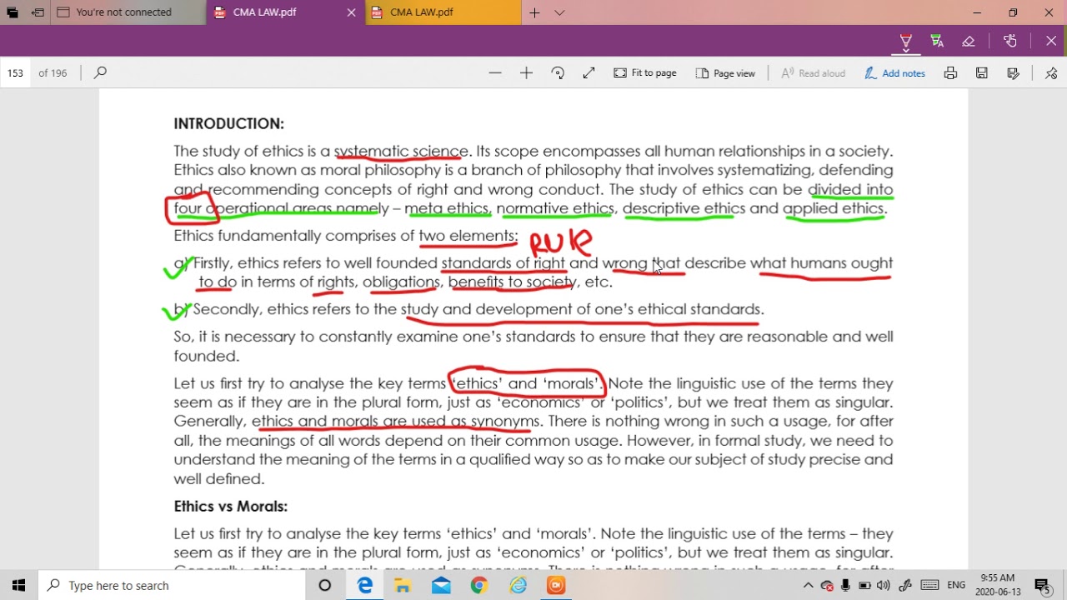Viewport: 1067px width, 600px height.
Task: Click the text 'of 196' page count
Action: click(x=53, y=72)
